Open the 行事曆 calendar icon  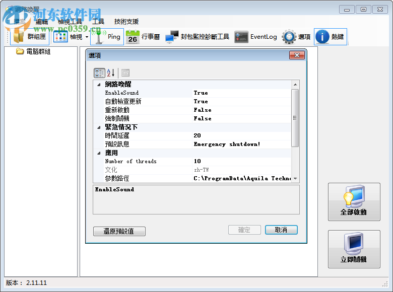[133, 37]
